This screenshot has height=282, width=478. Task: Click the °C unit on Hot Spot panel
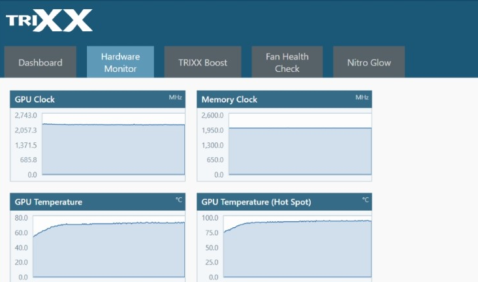coord(365,200)
